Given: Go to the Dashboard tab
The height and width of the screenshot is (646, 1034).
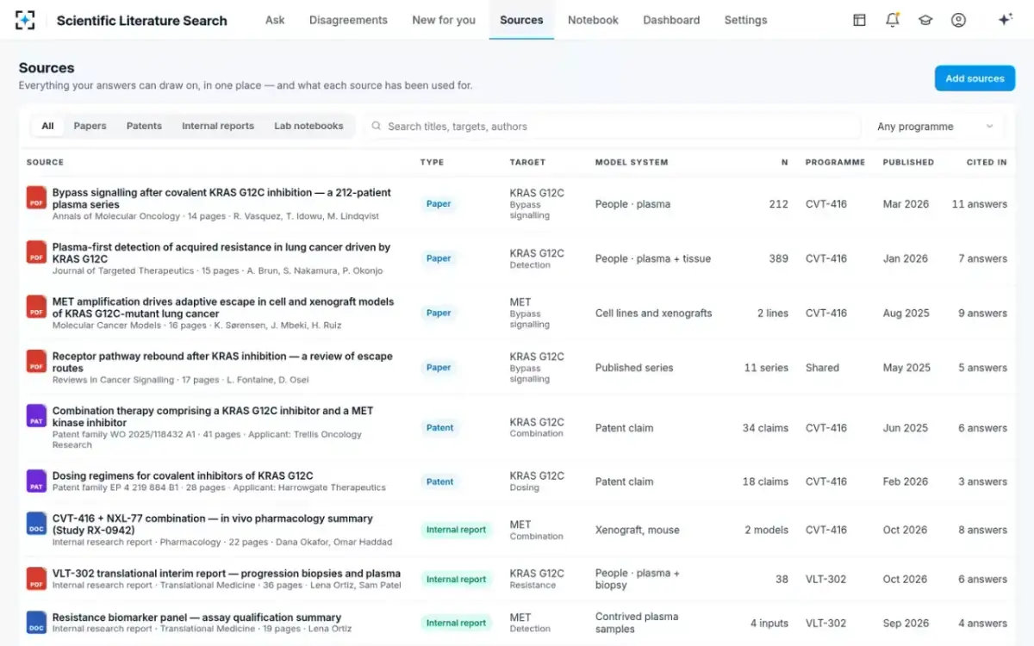Looking at the screenshot, I should (671, 20).
